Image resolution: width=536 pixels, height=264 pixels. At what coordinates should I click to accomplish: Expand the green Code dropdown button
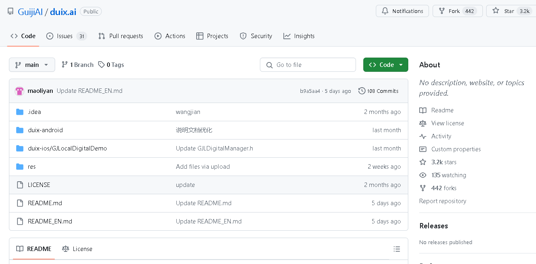point(386,65)
